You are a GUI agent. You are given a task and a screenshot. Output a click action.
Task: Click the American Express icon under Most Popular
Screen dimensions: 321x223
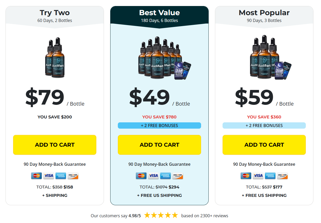[270, 176]
